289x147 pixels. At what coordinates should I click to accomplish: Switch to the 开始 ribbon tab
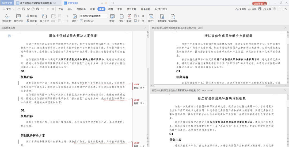pyautogui.click(x=61, y=9)
